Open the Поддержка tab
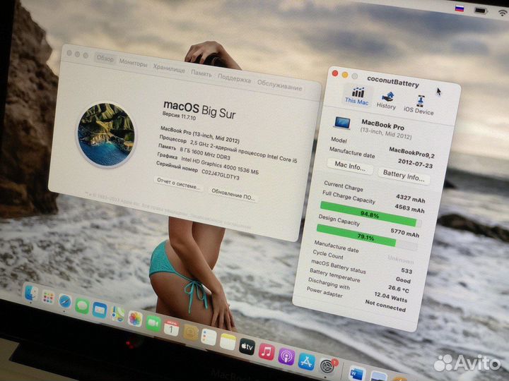 click(x=235, y=78)
